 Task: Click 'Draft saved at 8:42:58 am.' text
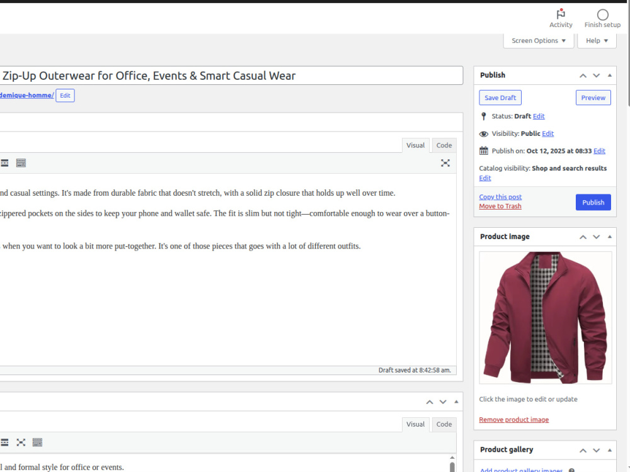415,370
